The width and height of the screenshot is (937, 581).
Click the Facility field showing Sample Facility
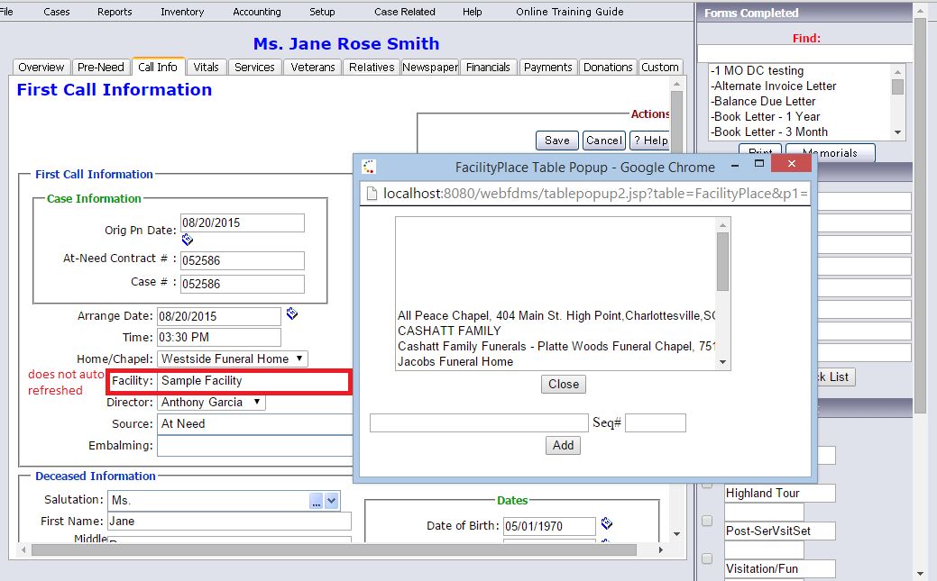click(253, 381)
